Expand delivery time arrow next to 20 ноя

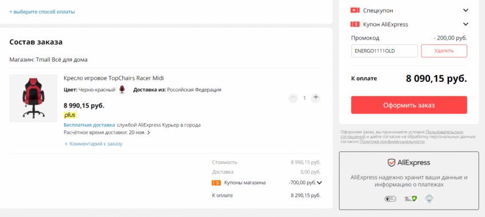tap(149, 133)
